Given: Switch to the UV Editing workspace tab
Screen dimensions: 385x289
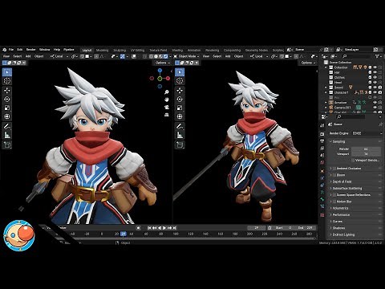Looking at the screenshot, I should pos(137,50).
